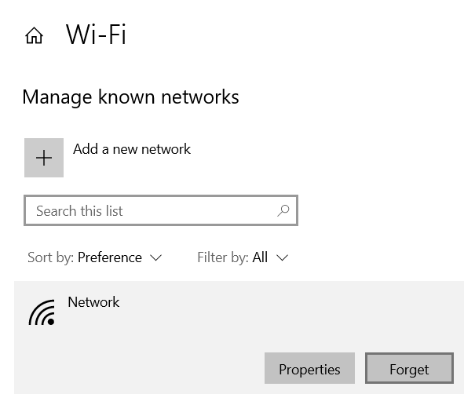Open Properties for the saved Network
Screen dimensions: 475x405
[x=309, y=368]
